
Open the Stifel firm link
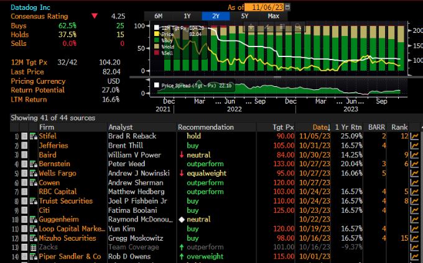(x=48, y=136)
